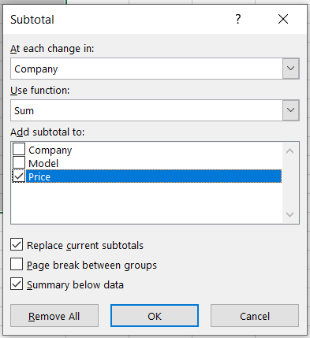Toggle Replace current subtotals checkbox
The width and height of the screenshot is (310, 338).
coord(17,244)
